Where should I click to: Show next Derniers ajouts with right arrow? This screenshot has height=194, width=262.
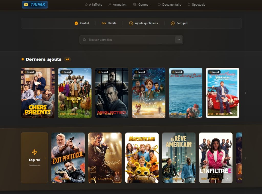pyautogui.click(x=245, y=93)
